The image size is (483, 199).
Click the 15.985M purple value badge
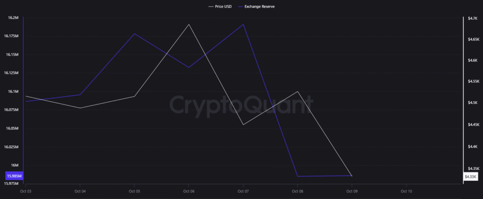(x=13, y=176)
